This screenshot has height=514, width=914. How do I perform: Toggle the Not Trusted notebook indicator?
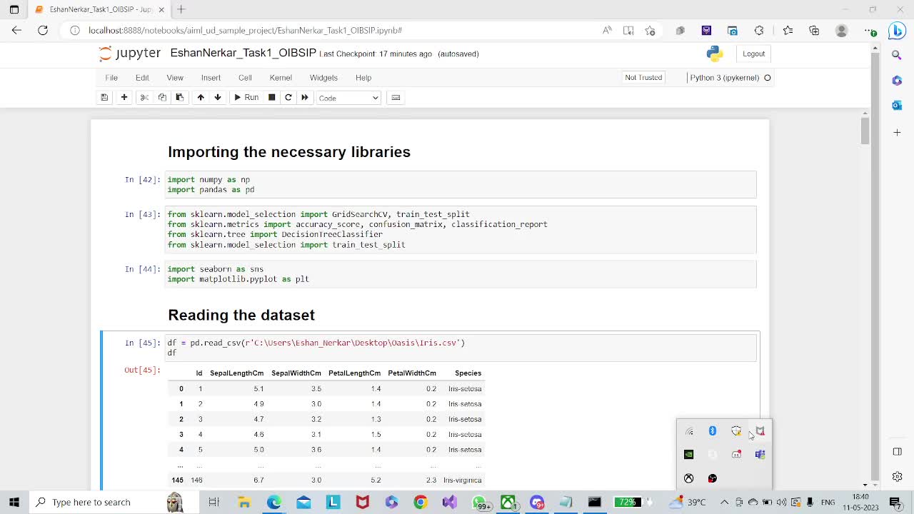pyautogui.click(x=643, y=78)
